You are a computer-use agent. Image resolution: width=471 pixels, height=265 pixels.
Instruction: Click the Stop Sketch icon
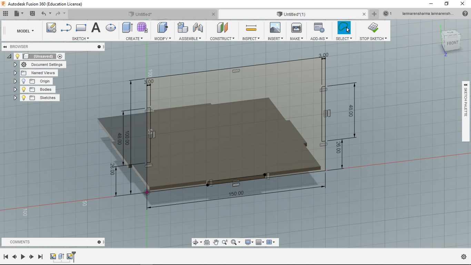(x=373, y=28)
